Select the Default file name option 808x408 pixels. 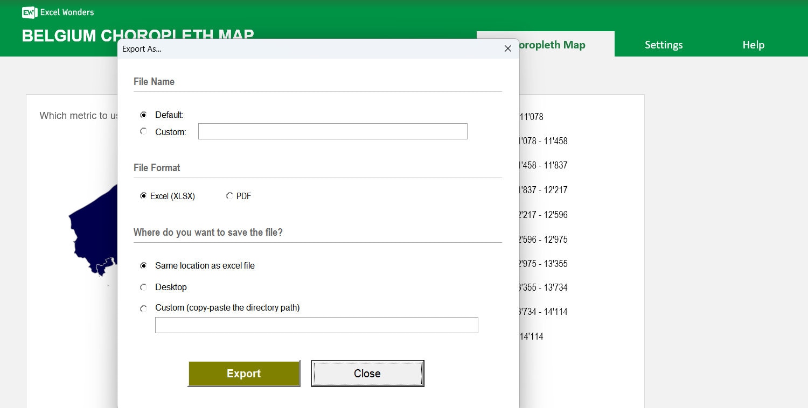(144, 115)
